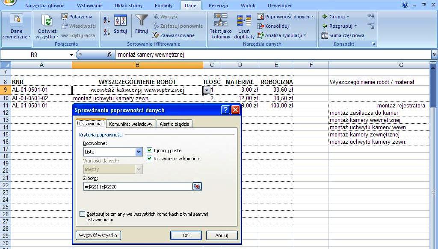Screen dimensions: 438x249
Task: Click show detail icon in Konspekt group
Action: [371, 16]
